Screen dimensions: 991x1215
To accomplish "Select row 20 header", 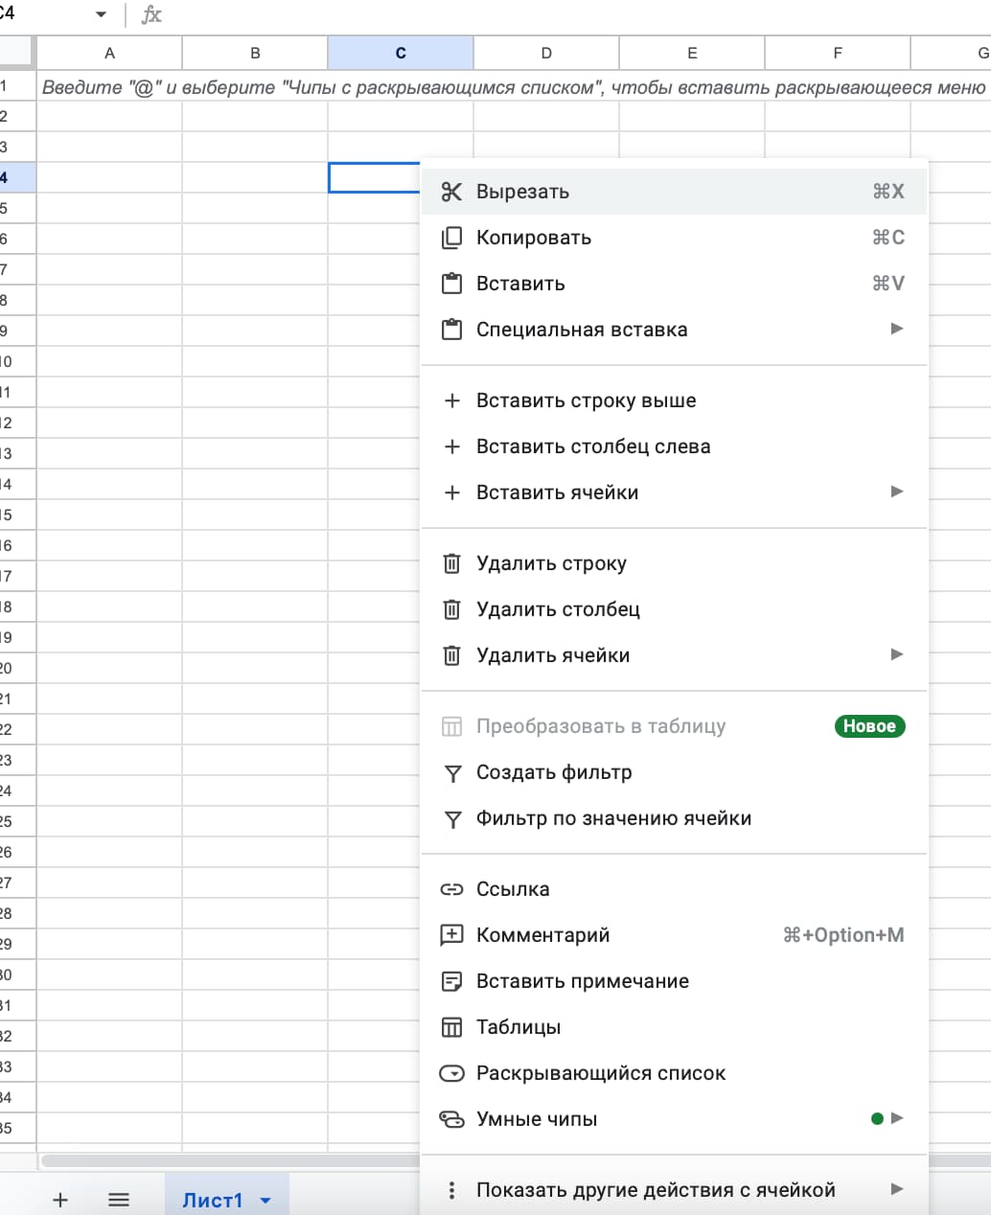I will (x=17, y=668).
